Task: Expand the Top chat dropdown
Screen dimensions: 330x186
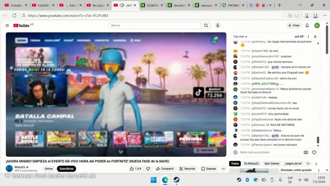Action: pyautogui.click(x=240, y=37)
